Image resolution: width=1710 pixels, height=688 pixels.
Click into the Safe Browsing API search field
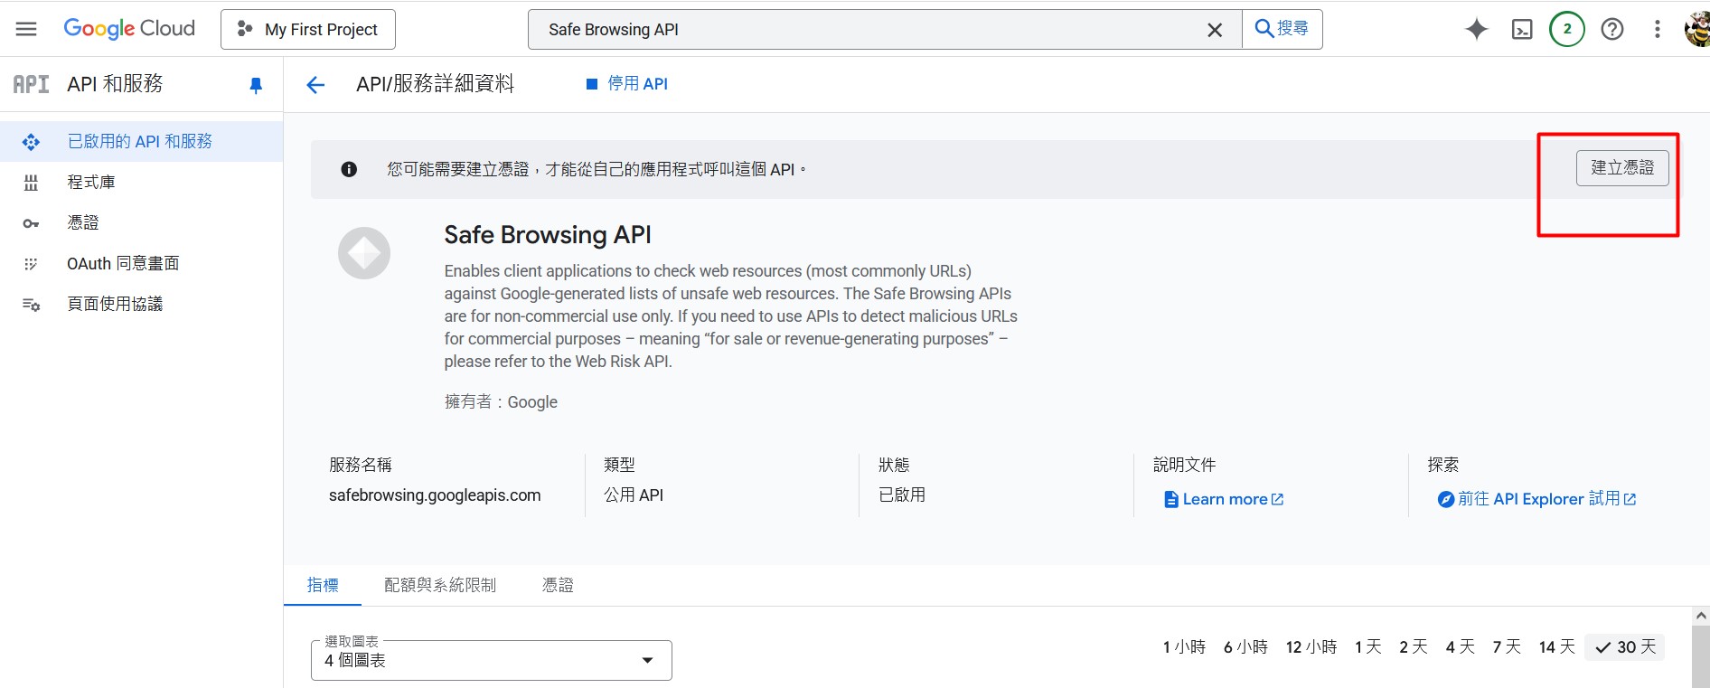(x=868, y=30)
